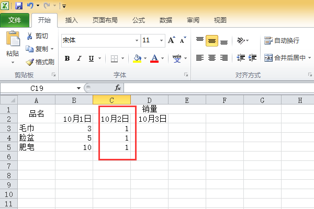Screen dimensions: 314x209
Task: Expand the font size 11 dropdown
Action: [x=161, y=40]
